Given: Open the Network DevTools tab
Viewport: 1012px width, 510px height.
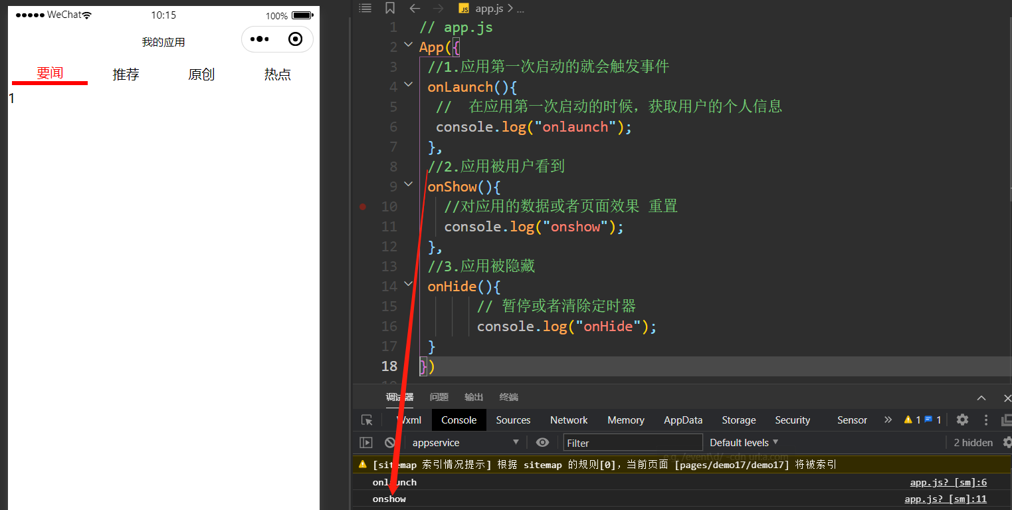Looking at the screenshot, I should click(x=569, y=420).
